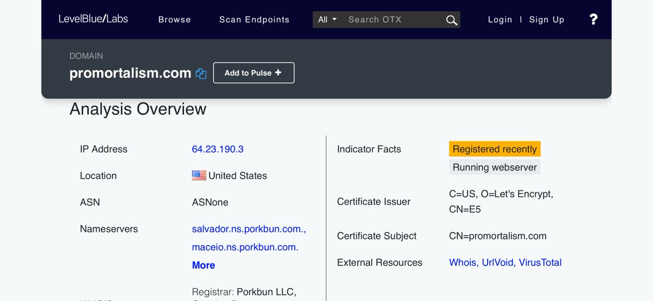Open the help question mark icon
This screenshot has width=653, height=301.
pyautogui.click(x=593, y=20)
